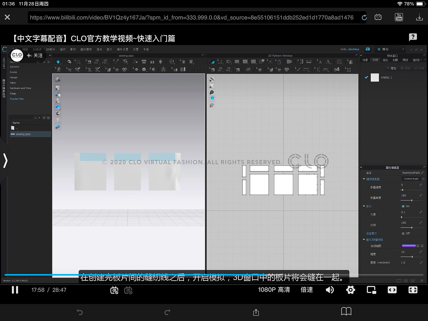Image resolution: width=428 pixels, height=321 pixels.
Task: Toggle the 2D seamline visibility eye icon
Action: pos(212,79)
